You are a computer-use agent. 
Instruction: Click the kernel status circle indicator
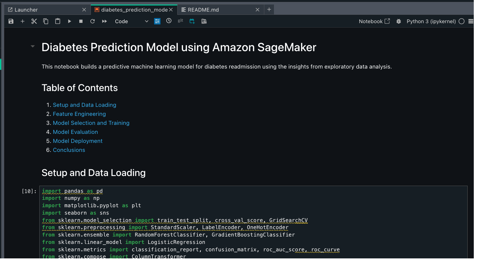coord(462,21)
